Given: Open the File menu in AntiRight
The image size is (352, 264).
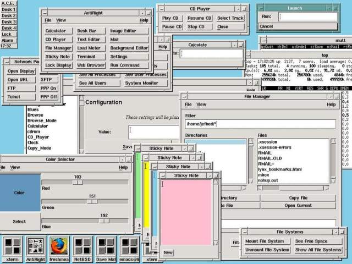Looking at the screenshot, I should coord(48,20).
